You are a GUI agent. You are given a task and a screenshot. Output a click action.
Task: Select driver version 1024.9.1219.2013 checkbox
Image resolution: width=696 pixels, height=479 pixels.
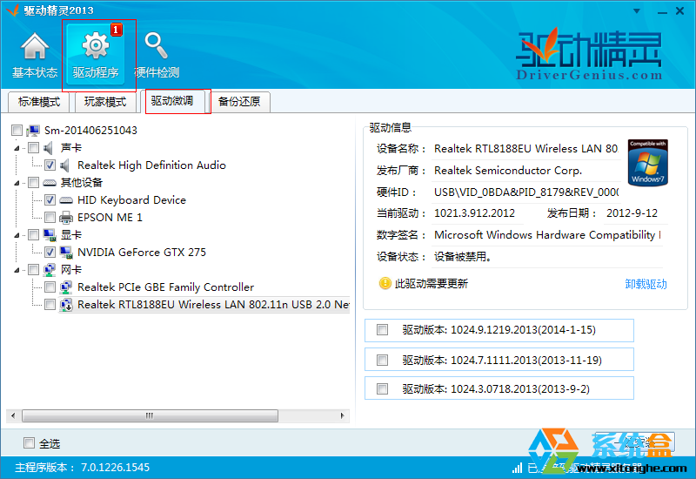382,330
